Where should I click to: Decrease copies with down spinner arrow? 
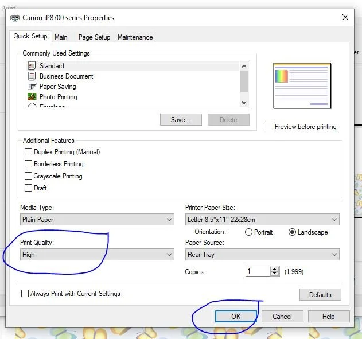click(x=274, y=274)
